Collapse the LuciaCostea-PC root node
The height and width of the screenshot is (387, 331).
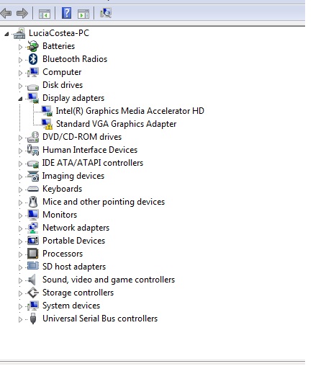(6, 34)
